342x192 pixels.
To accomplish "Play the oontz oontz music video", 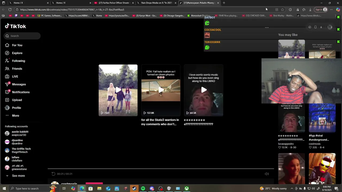I will (204, 90).
